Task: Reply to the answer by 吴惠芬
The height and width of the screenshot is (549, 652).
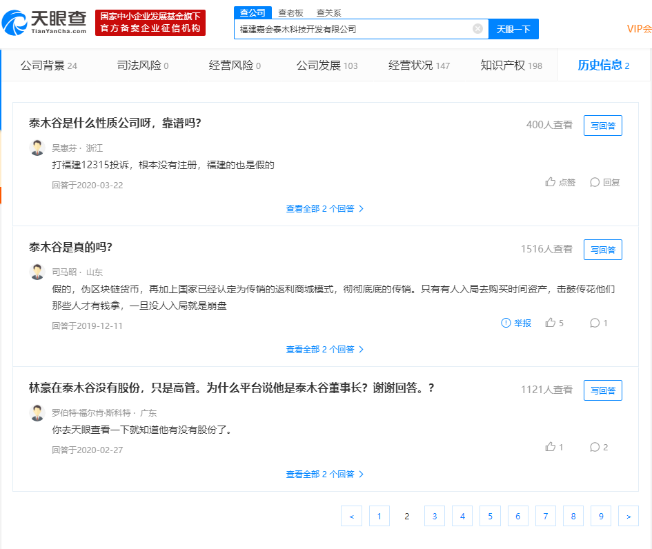Action: (x=605, y=182)
